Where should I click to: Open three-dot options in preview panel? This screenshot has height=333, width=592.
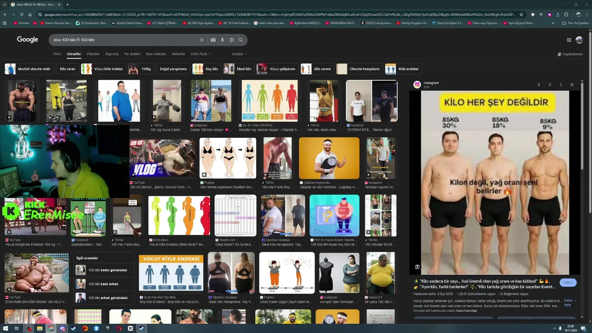(561, 85)
